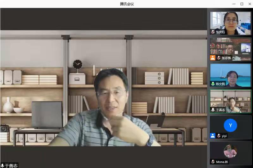Screen dimensions: 253x168
Task: Minimize the 腾讯会议 window
Action: [234, 4]
